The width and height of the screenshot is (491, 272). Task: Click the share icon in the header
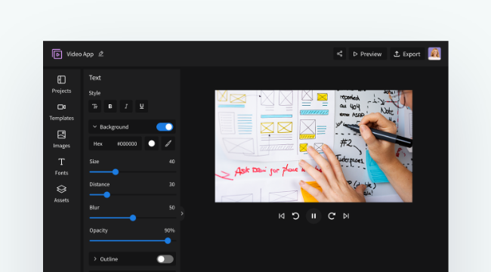coord(339,54)
